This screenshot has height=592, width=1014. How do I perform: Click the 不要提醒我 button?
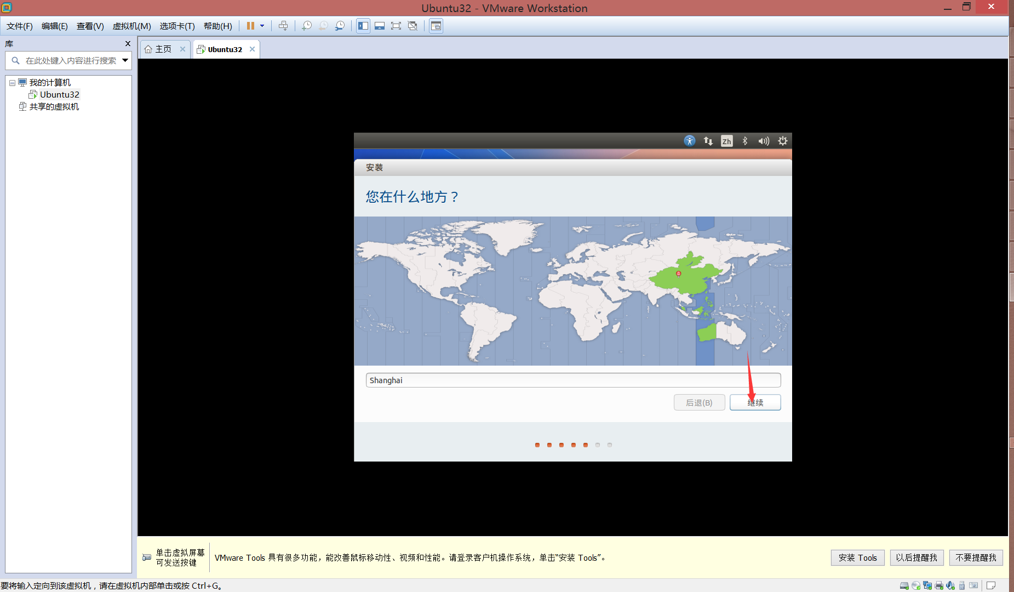point(976,557)
